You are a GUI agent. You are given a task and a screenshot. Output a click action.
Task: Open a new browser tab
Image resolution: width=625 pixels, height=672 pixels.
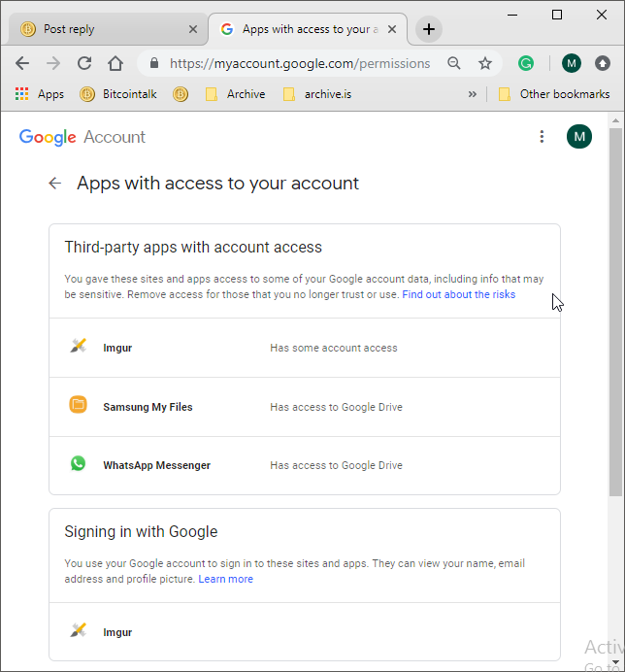(x=429, y=29)
